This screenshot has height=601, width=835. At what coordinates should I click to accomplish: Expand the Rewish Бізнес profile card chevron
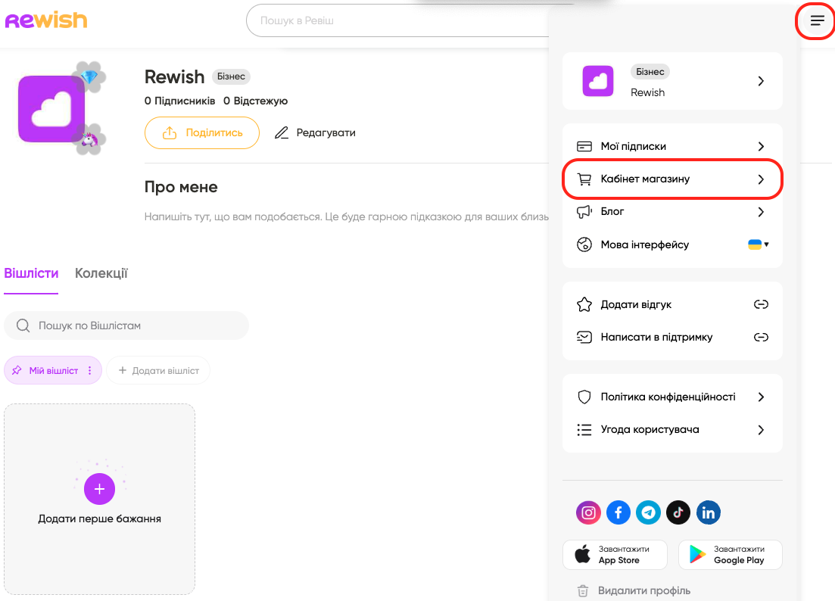point(761,81)
